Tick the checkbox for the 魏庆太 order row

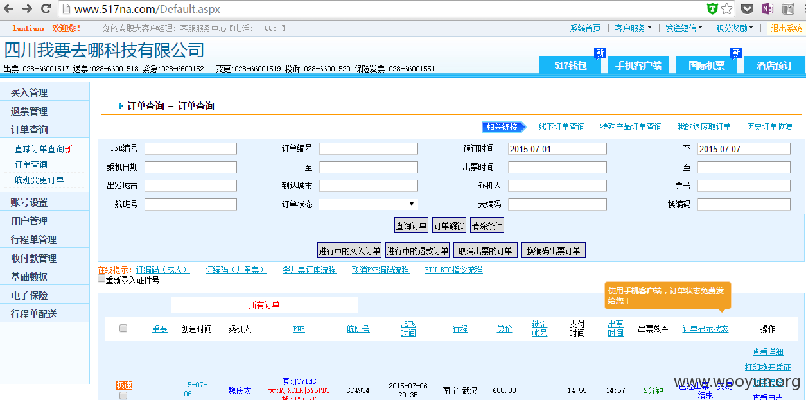123,396
